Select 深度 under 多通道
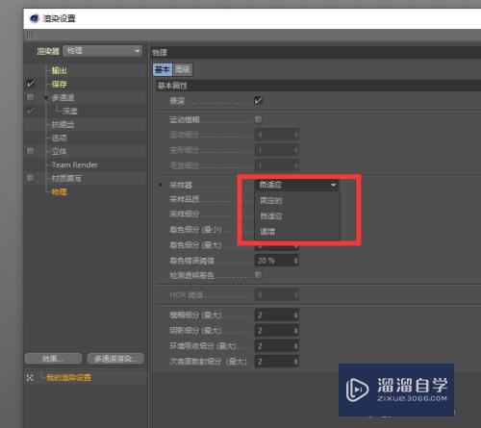Viewport: 481px width, 428px height. coord(70,112)
